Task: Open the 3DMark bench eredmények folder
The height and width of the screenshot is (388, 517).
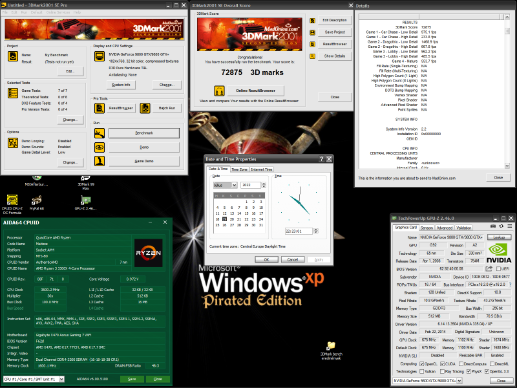Action: [331, 350]
